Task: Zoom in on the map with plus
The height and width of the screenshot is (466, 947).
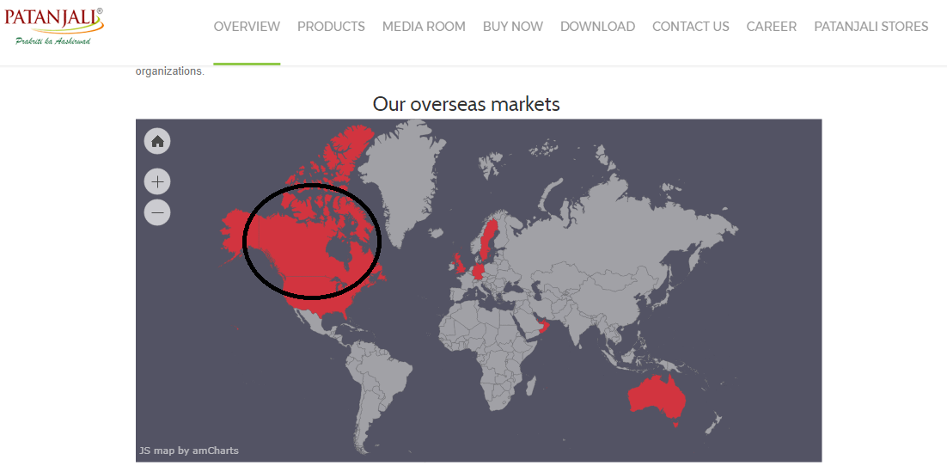Action: tap(157, 181)
